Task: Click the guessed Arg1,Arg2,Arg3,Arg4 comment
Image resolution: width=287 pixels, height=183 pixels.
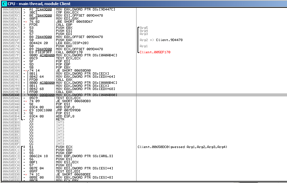Action: 182,147
